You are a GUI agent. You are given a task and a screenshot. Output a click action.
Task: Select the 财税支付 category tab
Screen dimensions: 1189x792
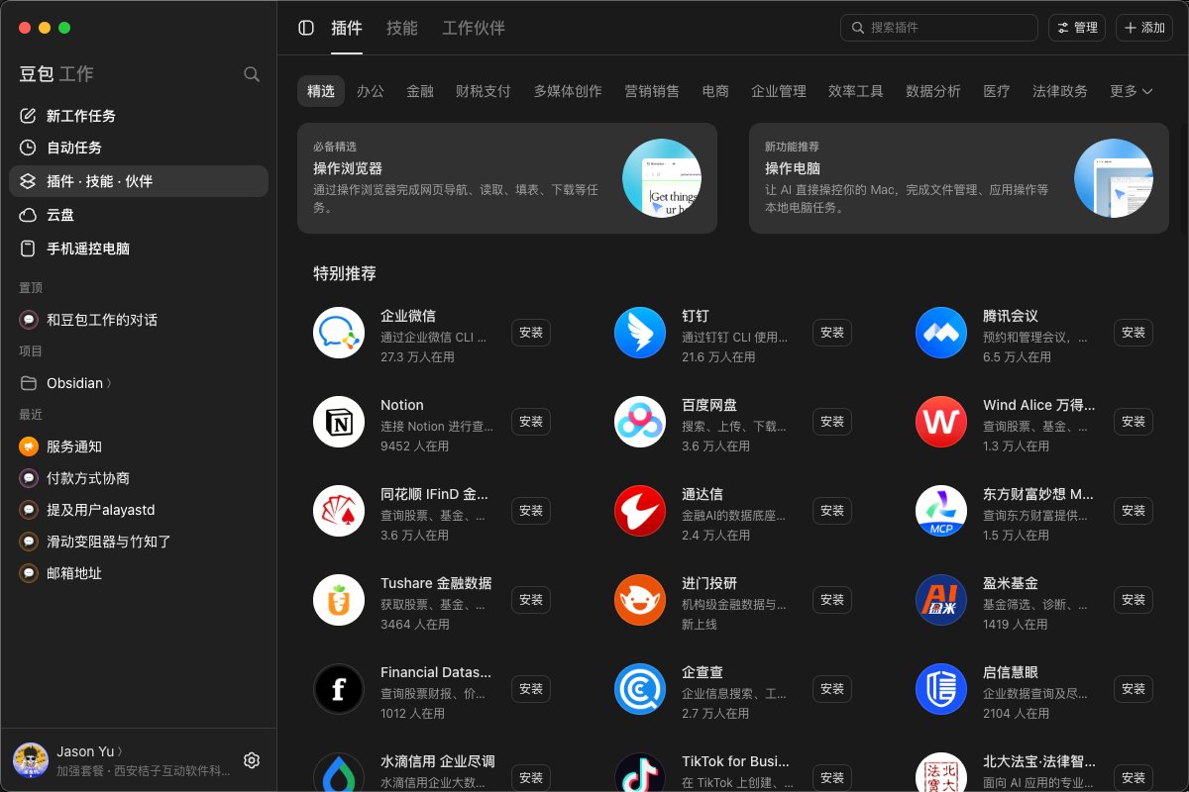(x=484, y=91)
